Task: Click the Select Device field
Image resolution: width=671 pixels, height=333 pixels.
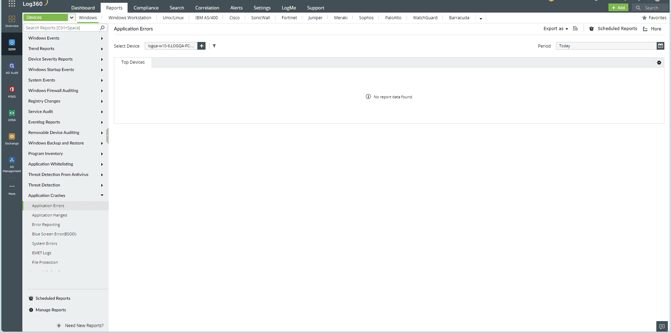Action: 171,46
